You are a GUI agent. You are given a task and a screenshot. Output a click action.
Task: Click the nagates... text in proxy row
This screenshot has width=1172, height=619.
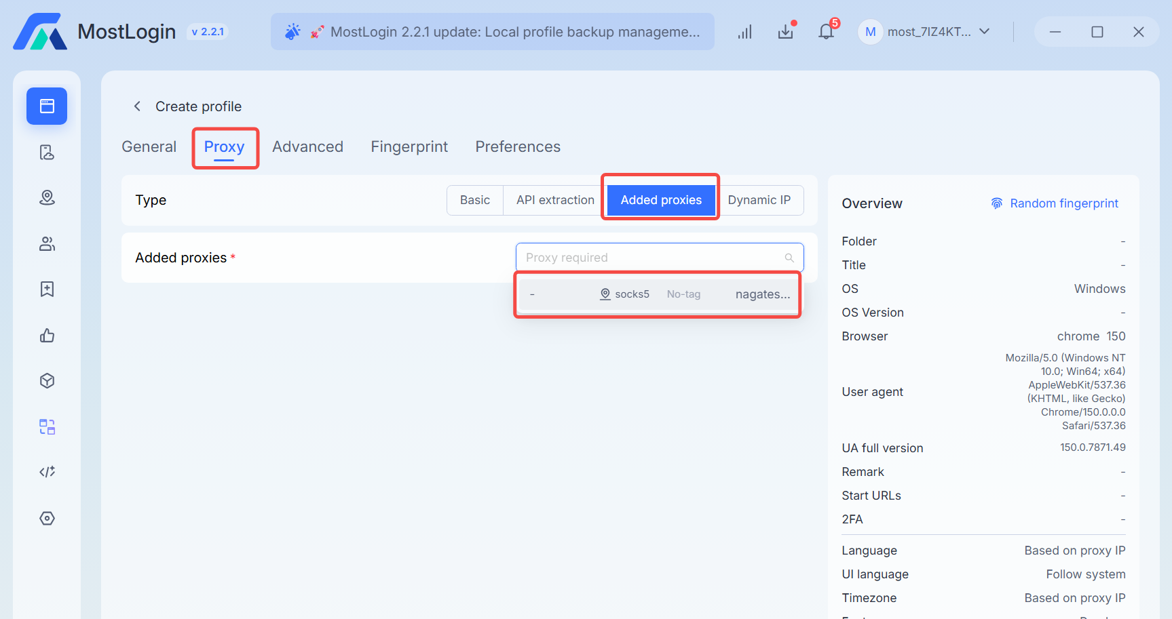[763, 294]
